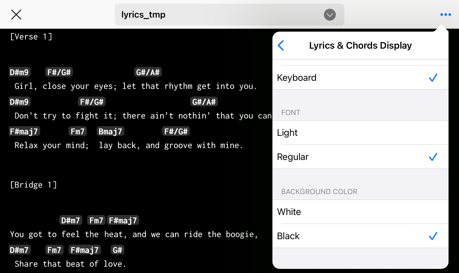Choose the Regular font
The height and width of the screenshot is (273, 459).
360,157
